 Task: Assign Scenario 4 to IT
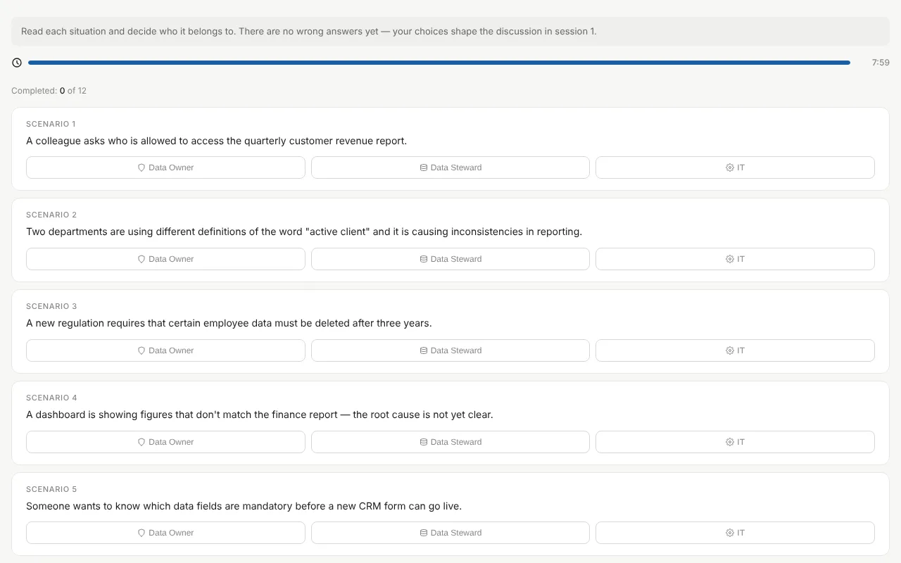point(735,442)
